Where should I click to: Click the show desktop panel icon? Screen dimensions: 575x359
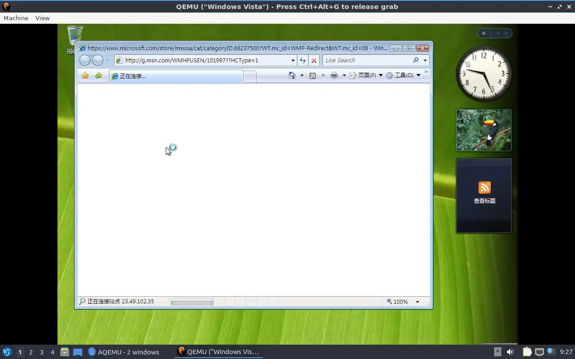tap(78, 352)
